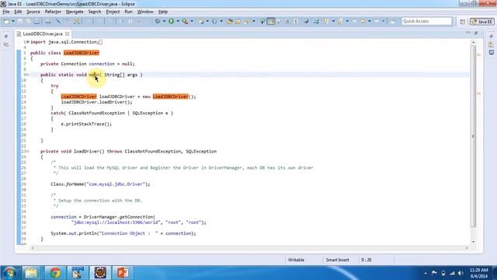Click inside the Quick Access field
This screenshot has height=280, width=497.
[x=426, y=21]
